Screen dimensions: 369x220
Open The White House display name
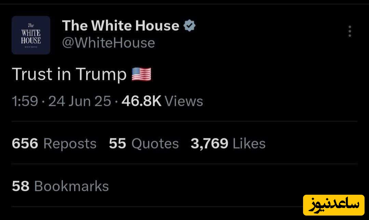[121, 26]
